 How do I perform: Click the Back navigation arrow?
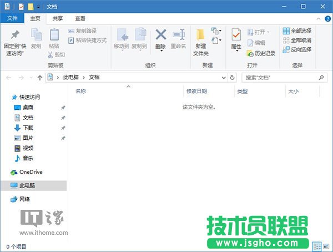(9, 78)
